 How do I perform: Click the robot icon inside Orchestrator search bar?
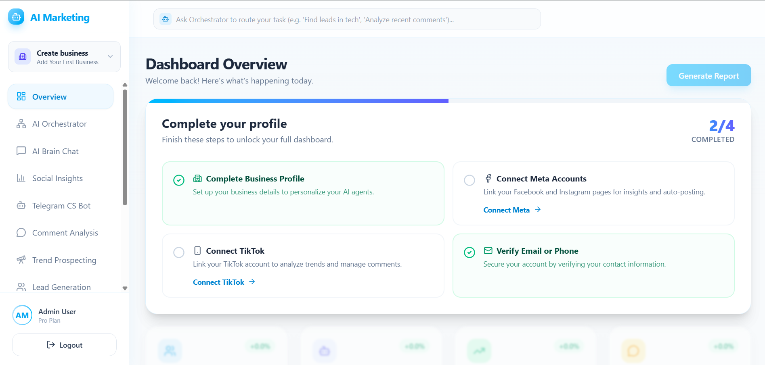point(166,19)
